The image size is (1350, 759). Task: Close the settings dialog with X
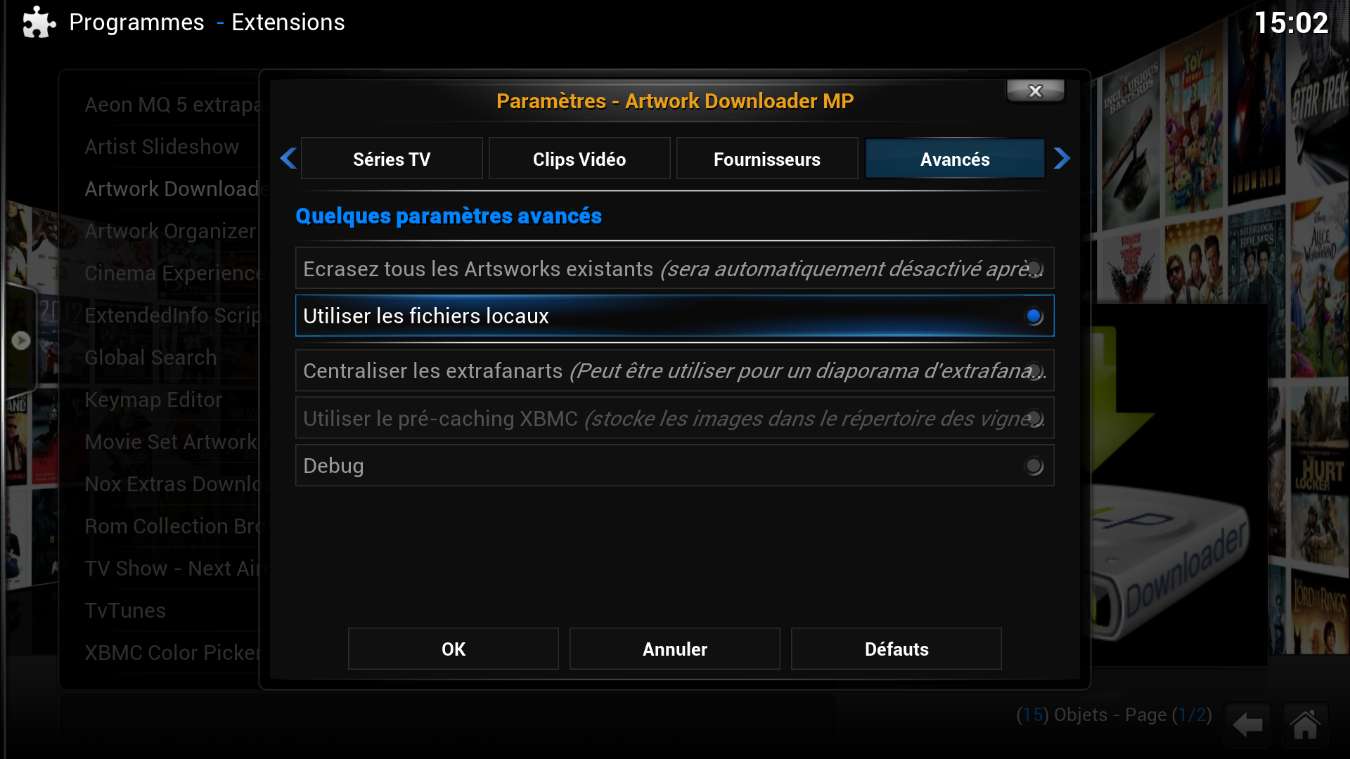1035,91
